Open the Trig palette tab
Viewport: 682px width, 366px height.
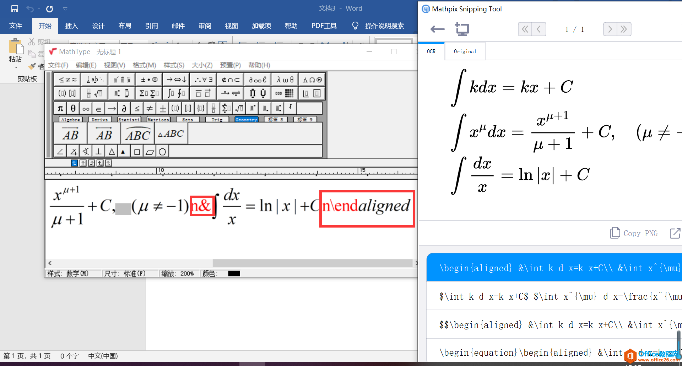217,119
